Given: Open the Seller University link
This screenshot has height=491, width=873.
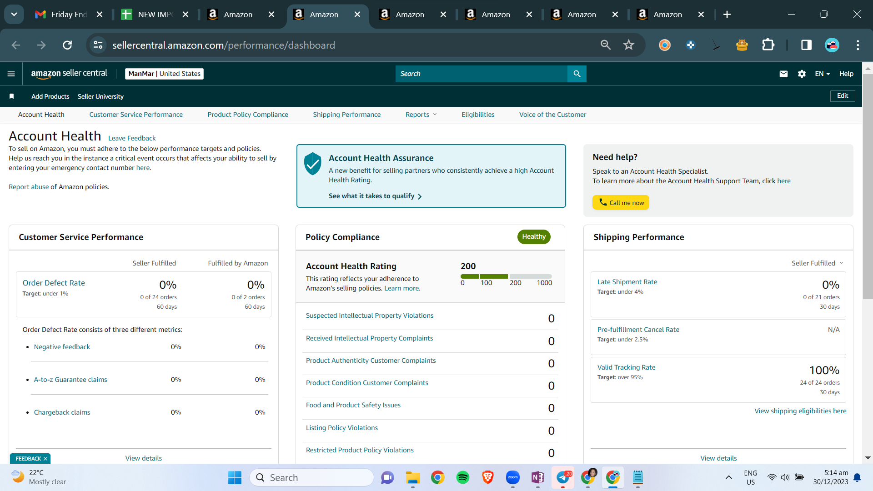Looking at the screenshot, I should [x=100, y=96].
